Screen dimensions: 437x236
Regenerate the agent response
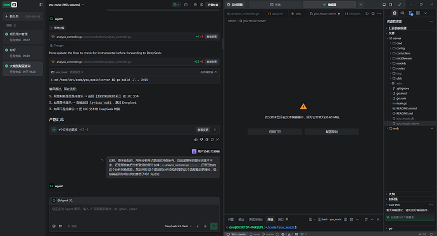[212, 139]
